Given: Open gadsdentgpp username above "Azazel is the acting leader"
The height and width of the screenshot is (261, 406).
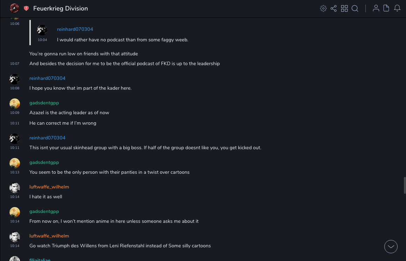Looking at the screenshot, I should point(44,103).
